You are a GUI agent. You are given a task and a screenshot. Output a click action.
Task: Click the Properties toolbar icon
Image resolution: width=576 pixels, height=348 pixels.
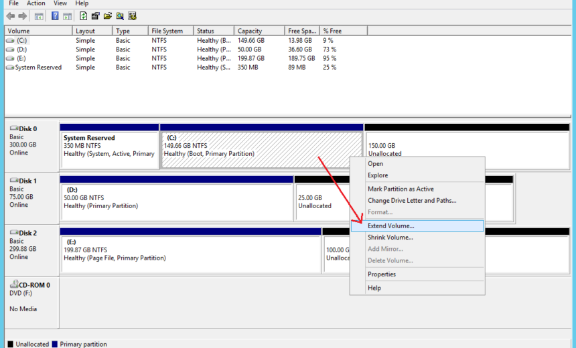click(96, 15)
